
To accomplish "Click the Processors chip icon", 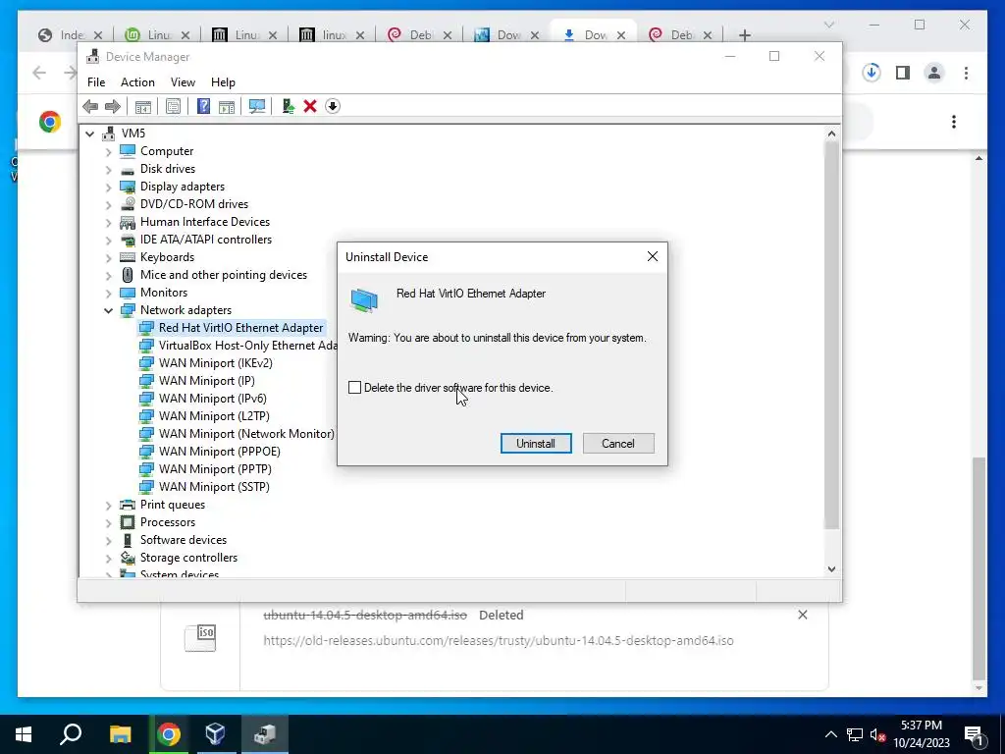I will [x=128, y=522].
